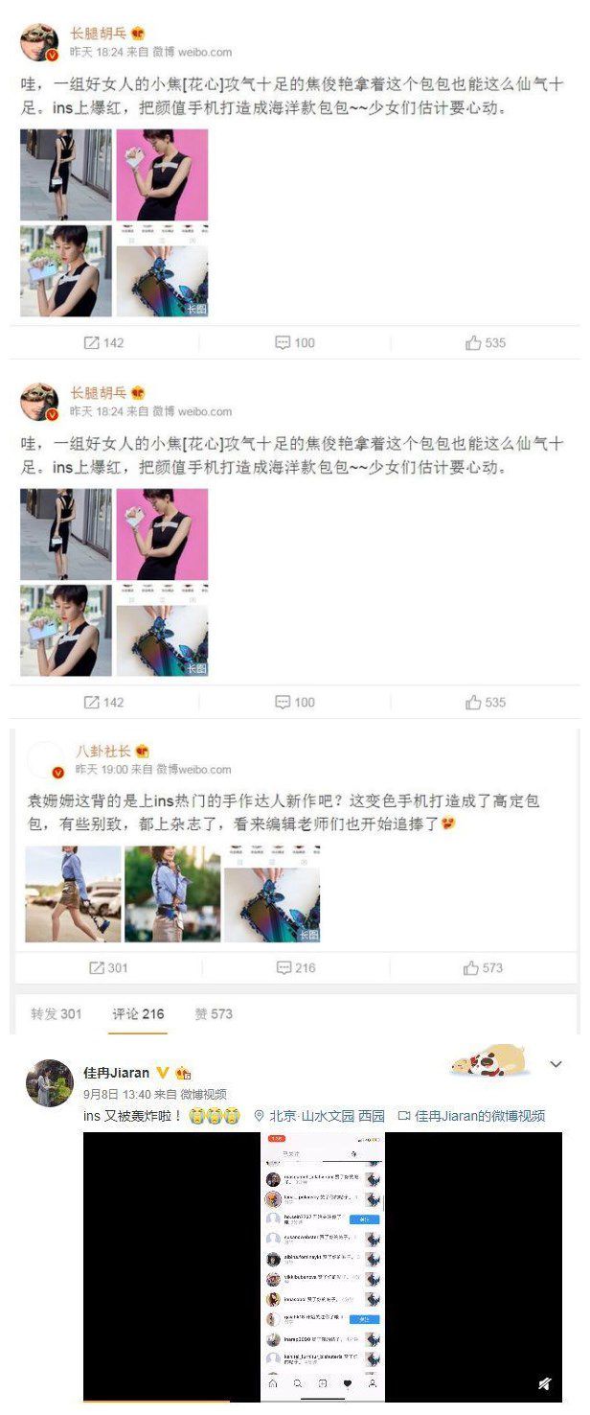Click the mute speaker icon on the video
This screenshot has width=590, height=1415.
[544, 1384]
